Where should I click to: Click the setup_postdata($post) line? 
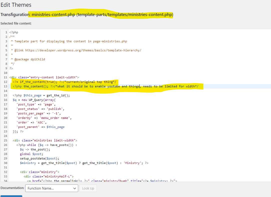click(39, 158)
